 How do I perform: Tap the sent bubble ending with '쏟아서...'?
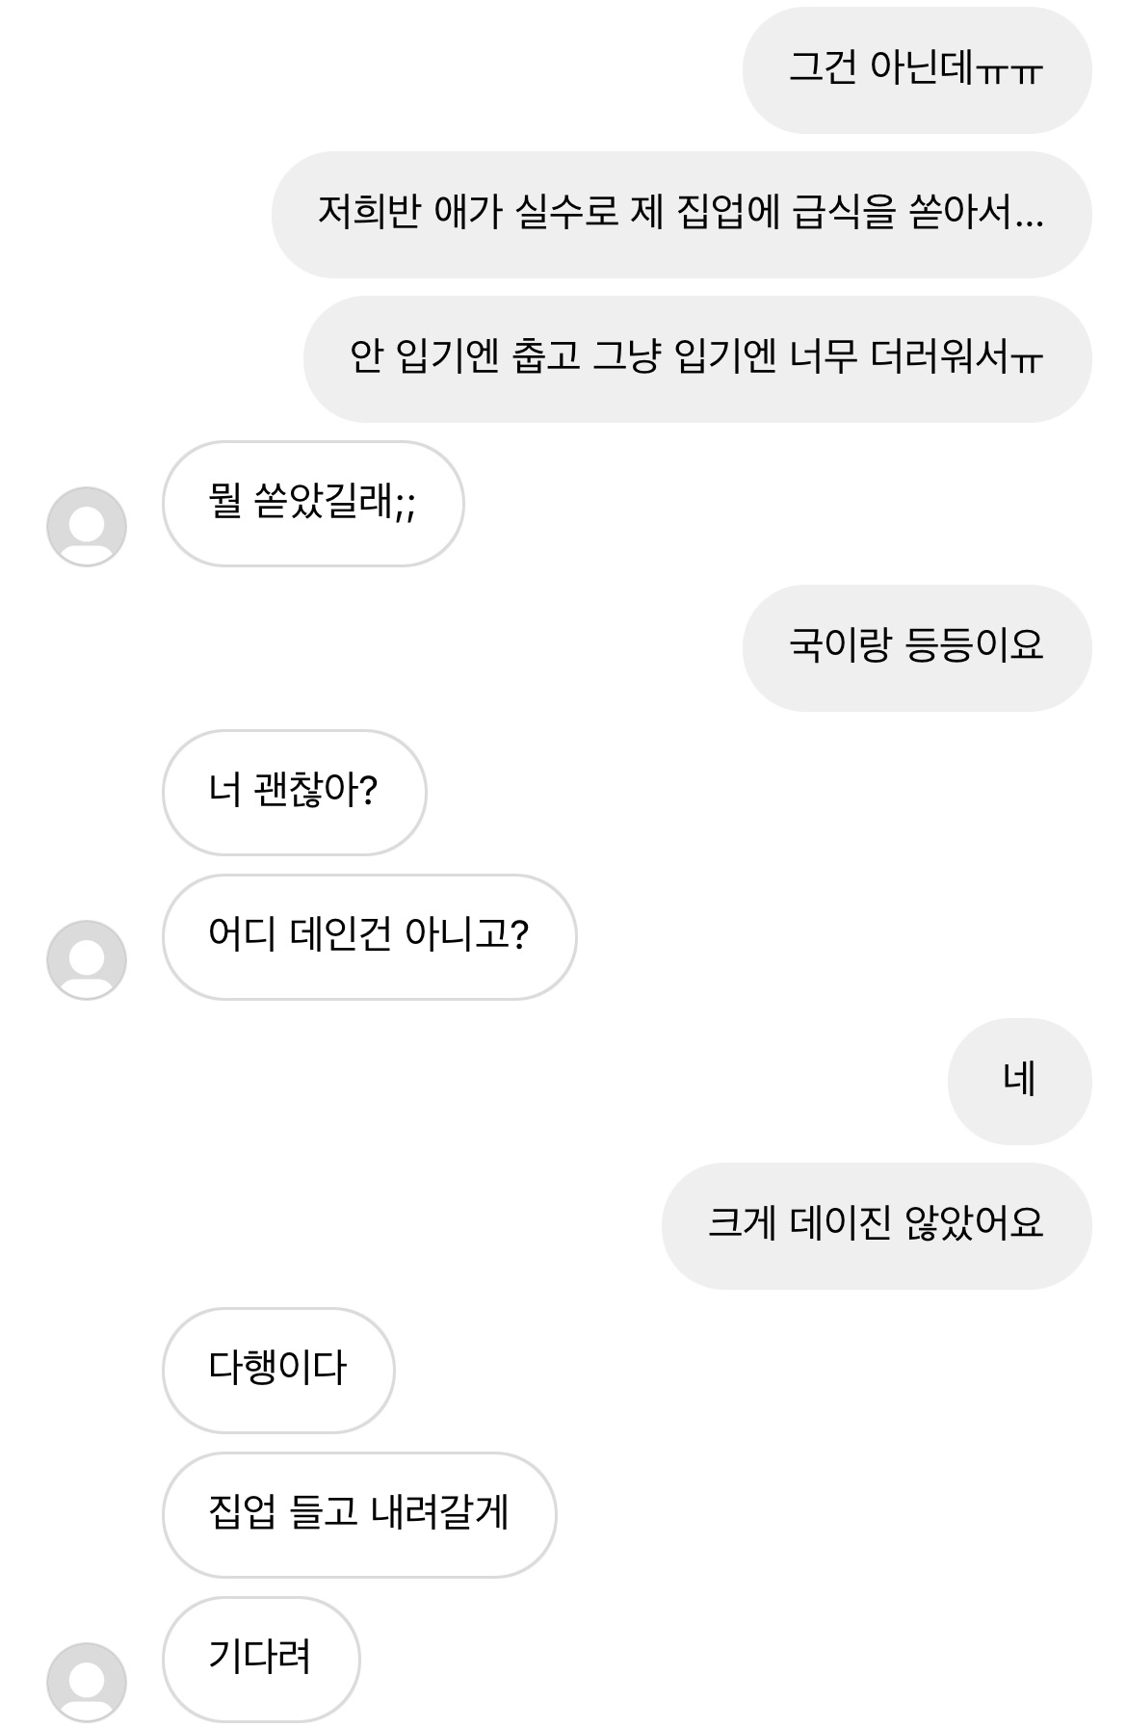[x=681, y=214]
